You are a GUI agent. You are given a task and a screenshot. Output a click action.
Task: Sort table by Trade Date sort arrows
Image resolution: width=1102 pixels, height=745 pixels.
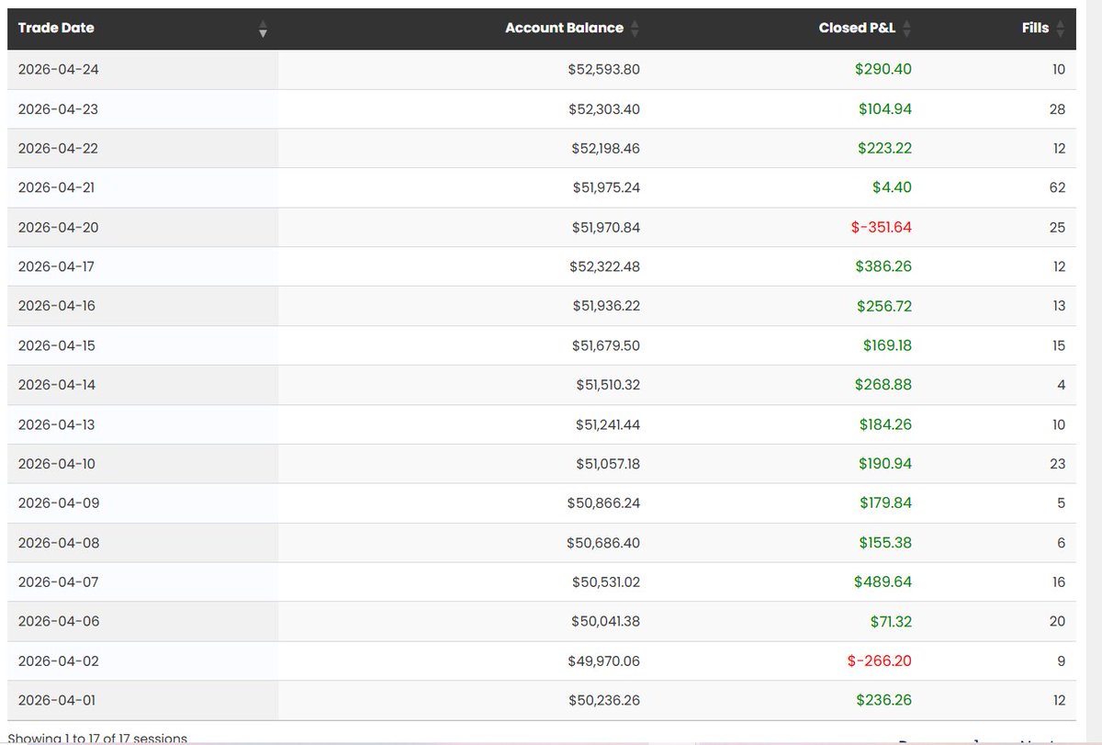264,28
